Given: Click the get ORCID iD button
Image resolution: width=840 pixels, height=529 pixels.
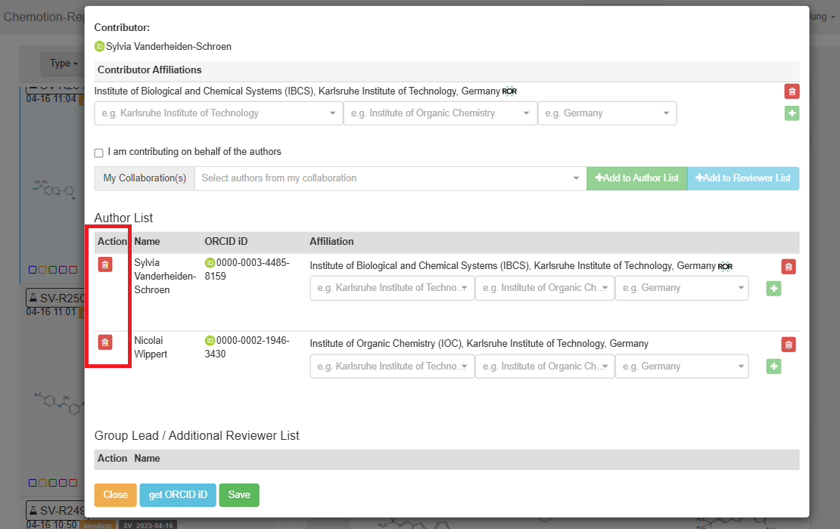Looking at the screenshot, I should coord(178,495).
